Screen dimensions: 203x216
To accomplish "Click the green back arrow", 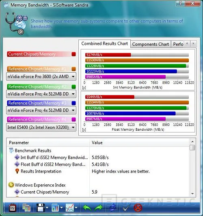I will [87, 208].
